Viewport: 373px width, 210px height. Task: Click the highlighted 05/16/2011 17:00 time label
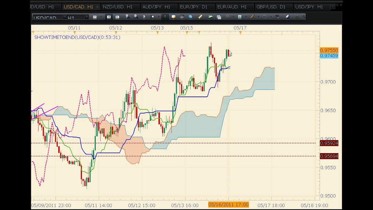click(228, 205)
